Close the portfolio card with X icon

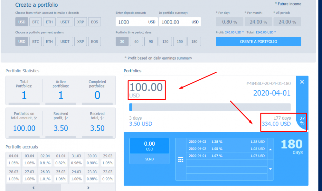[x=302, y=82]
